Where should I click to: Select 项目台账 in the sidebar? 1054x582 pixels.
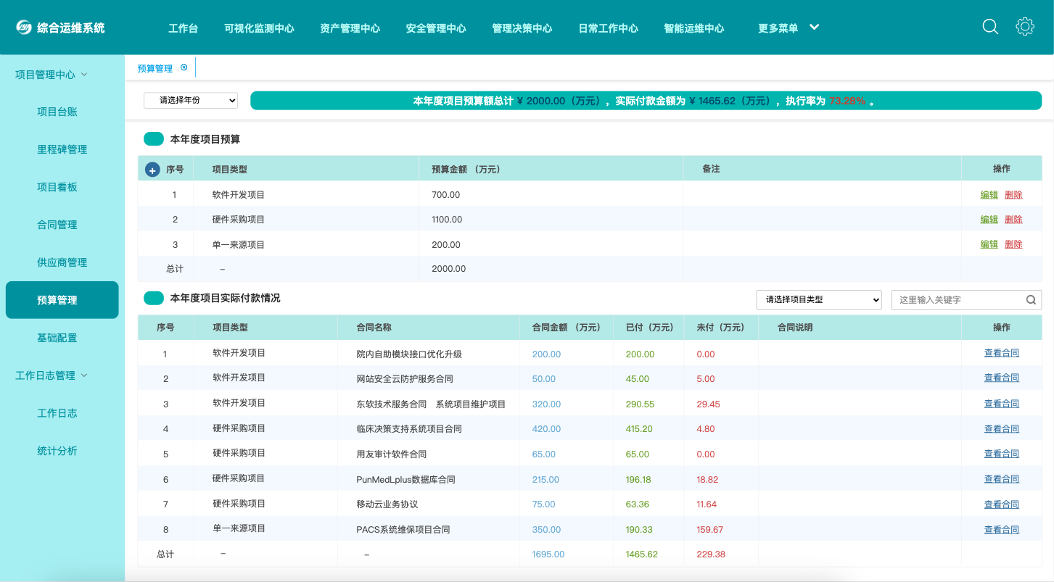57,112
